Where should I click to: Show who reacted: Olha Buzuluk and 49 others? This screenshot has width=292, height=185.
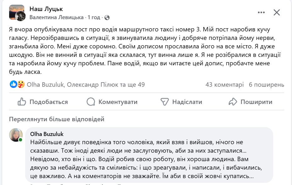[86, 84]
